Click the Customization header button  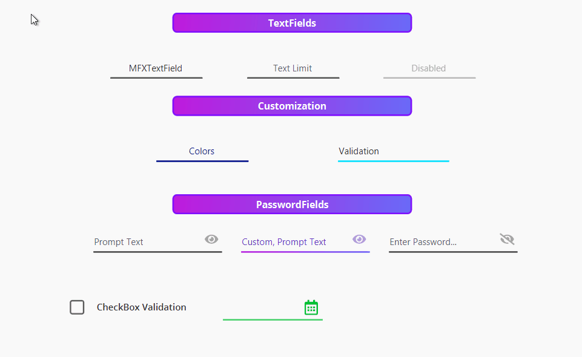pos(292,106)
